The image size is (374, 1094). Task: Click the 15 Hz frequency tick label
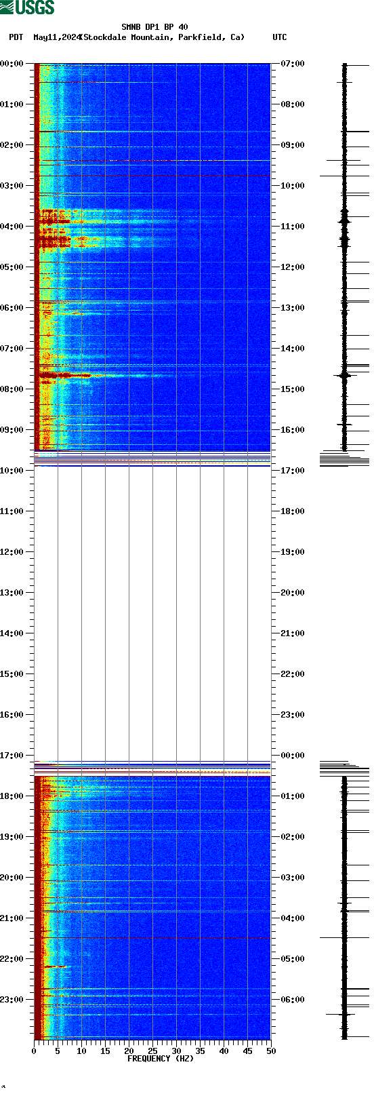(105, 1051)
